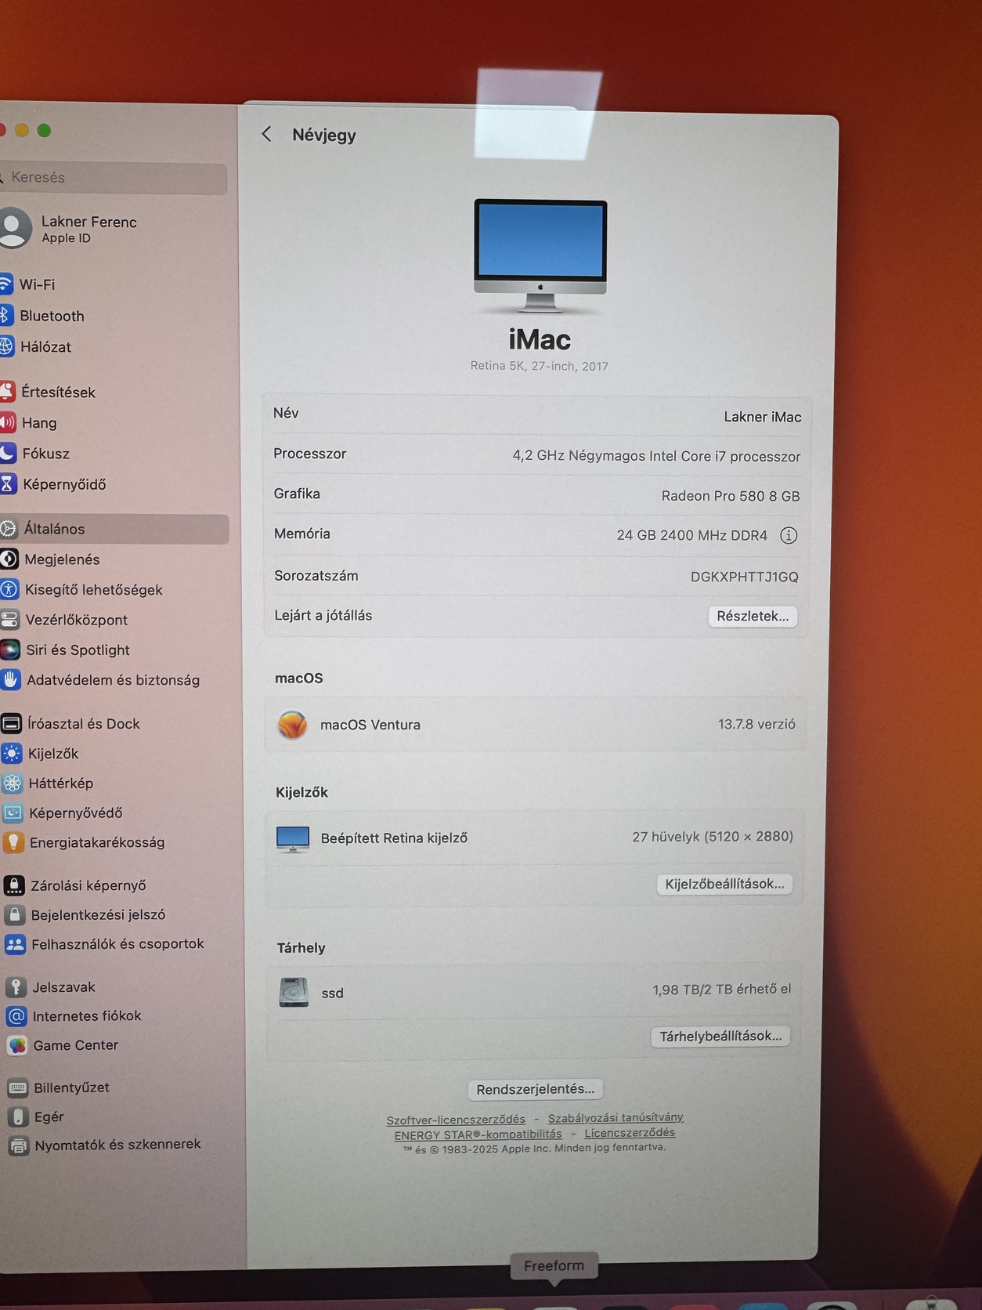Open Licencszerződés link
Image resolution: width=982 pixels, height=1310 pixels.
(630, 1133)
